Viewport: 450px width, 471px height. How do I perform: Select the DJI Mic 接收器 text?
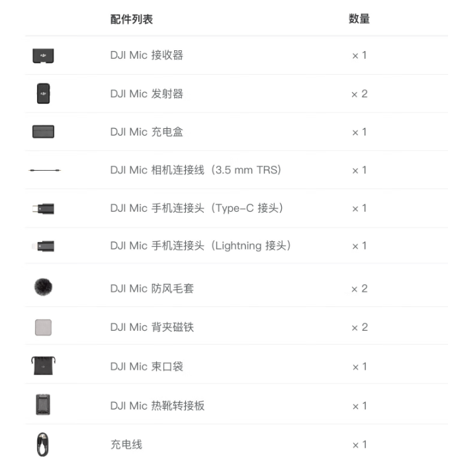coord(147,56)
